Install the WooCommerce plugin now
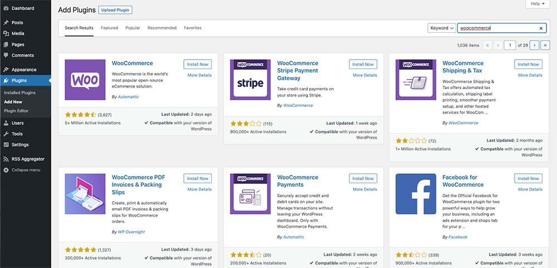 click(x=198, y=64)
